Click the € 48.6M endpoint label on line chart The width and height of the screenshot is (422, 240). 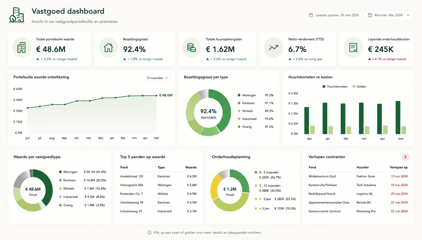(166, 95)
